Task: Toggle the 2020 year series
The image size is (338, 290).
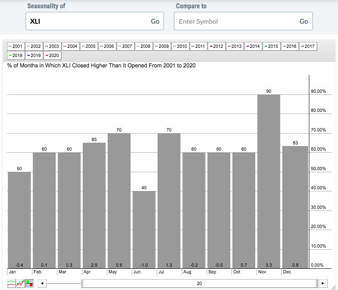Action: coord(52,55)
